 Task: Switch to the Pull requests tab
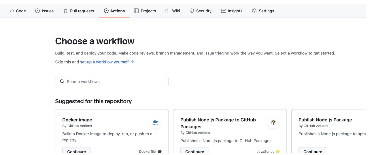[79, 11]
